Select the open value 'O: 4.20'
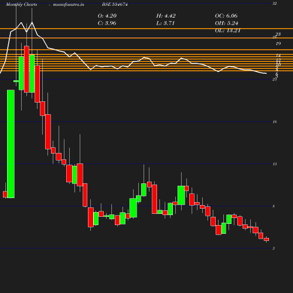Viewport: 293px width, 293px height. point(107,16)
